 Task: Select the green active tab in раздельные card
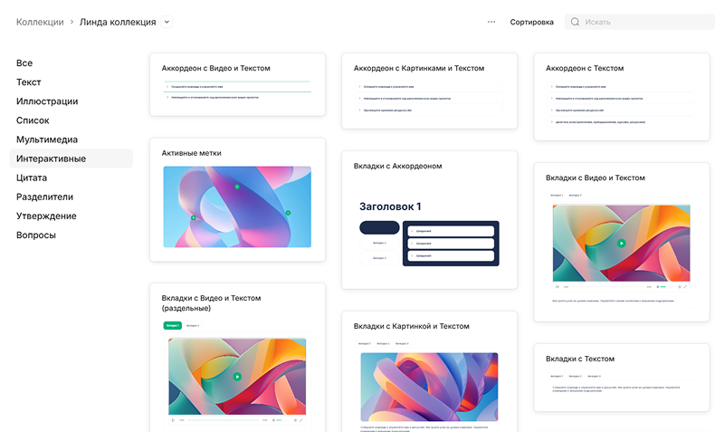(x=172, y=324)
